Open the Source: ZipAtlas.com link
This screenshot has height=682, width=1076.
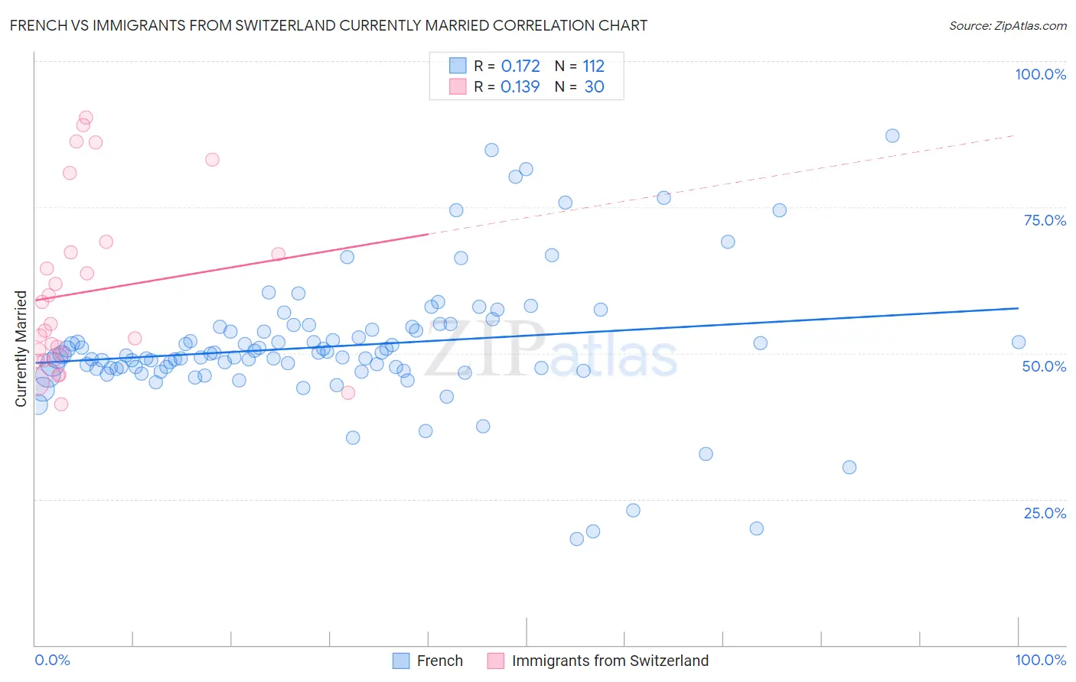point(1007,26)
